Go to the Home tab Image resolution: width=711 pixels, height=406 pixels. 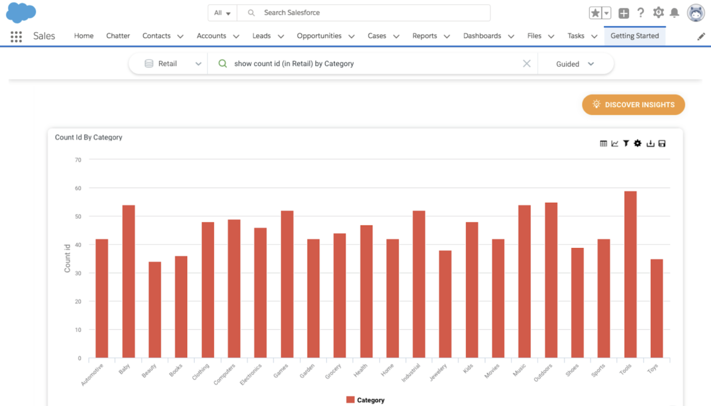(84, 36)
